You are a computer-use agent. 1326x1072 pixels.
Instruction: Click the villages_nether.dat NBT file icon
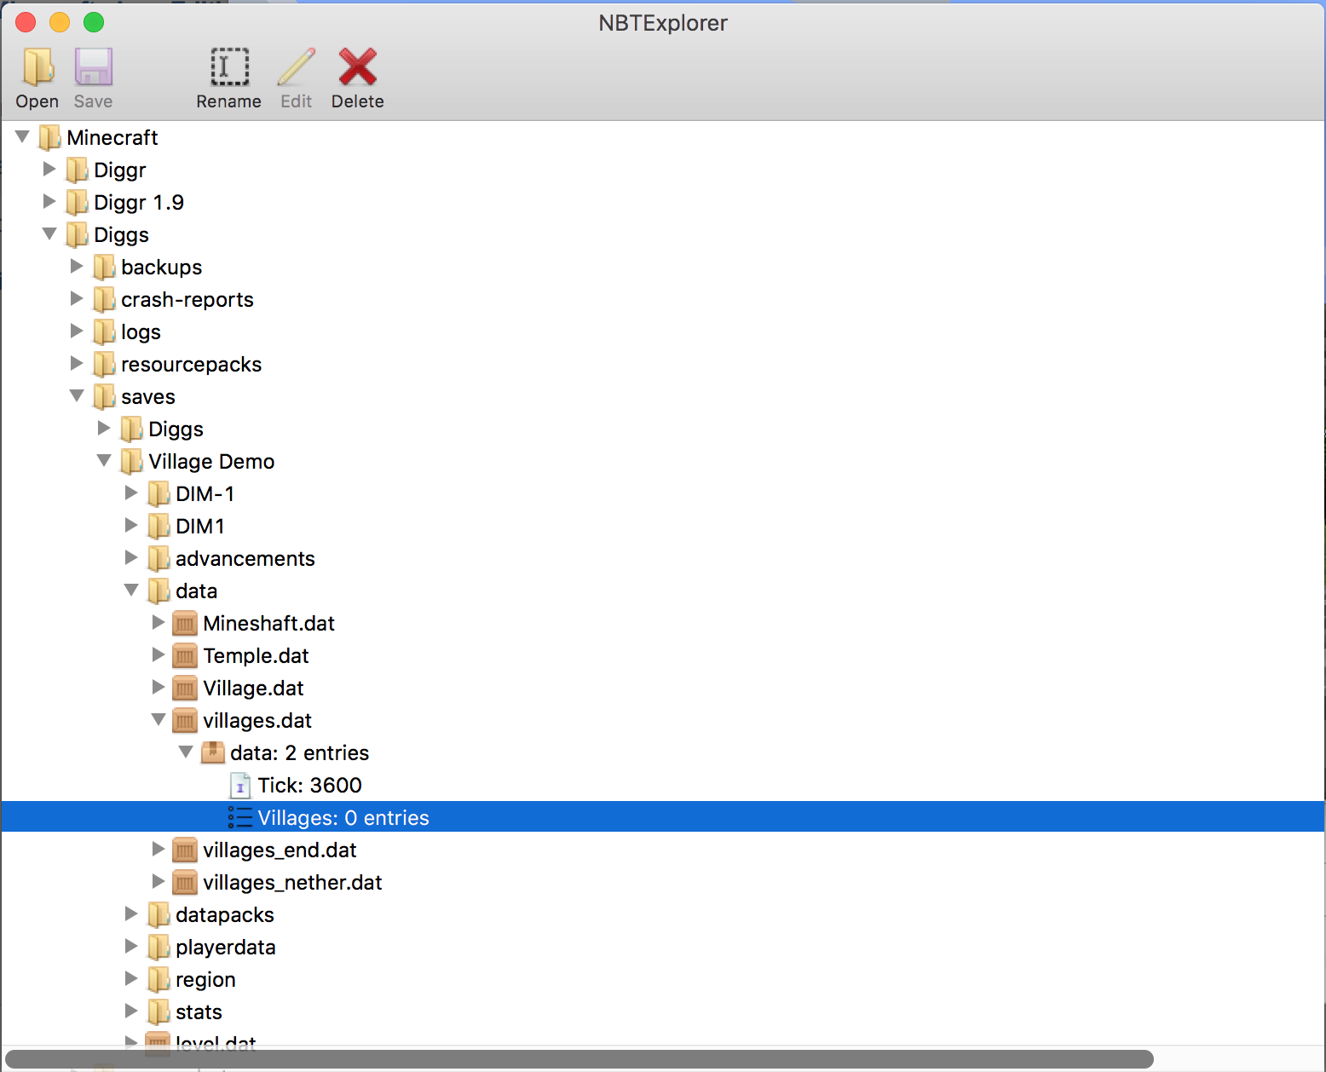pos(185,883)
